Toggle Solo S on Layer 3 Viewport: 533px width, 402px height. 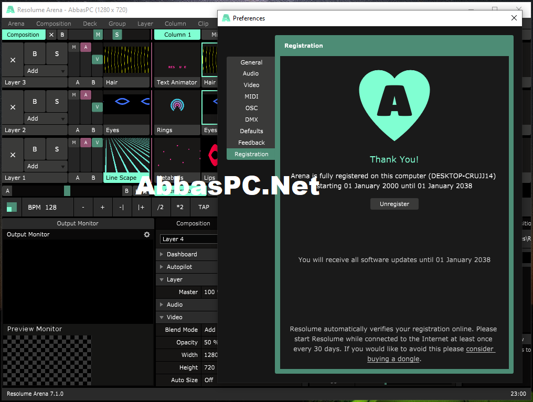(x=57, y=53)
